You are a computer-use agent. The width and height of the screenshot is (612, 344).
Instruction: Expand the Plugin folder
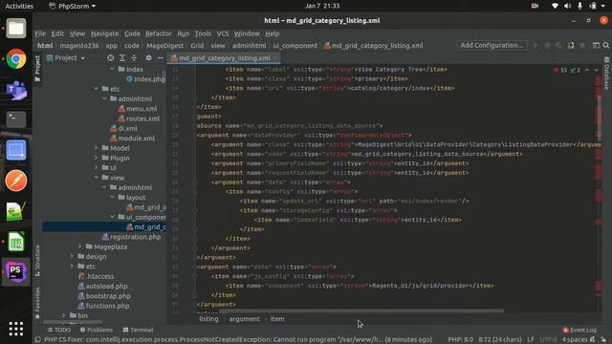(x=96, y=158)
